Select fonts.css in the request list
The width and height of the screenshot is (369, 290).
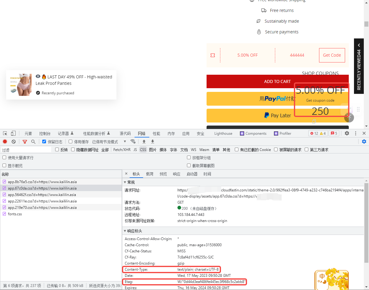pos(15,214)
